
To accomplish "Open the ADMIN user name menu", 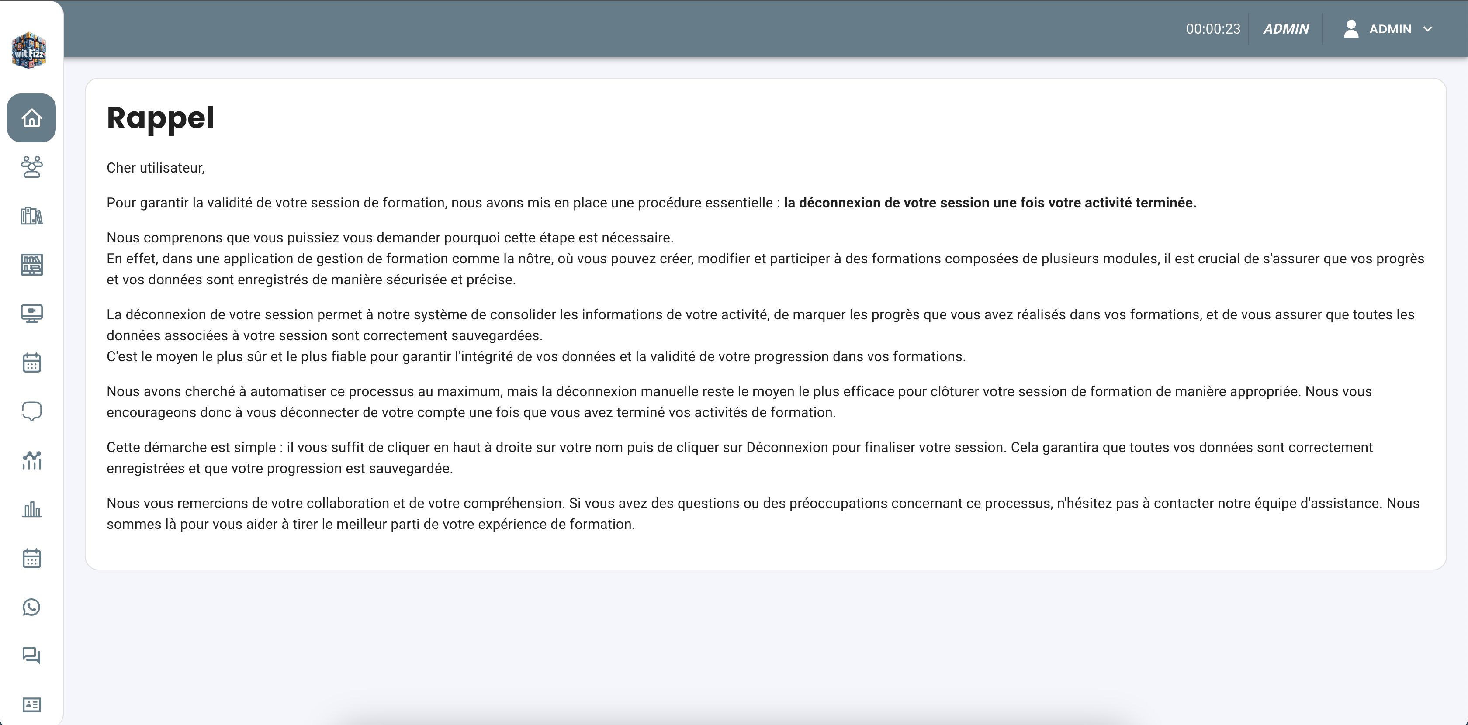I will (1390, 29).
